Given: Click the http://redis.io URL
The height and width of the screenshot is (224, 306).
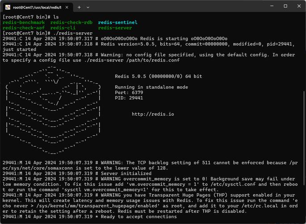Looking at the screenshot, I should pos(153,114).
